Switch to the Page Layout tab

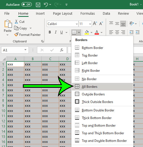[63, 14]
